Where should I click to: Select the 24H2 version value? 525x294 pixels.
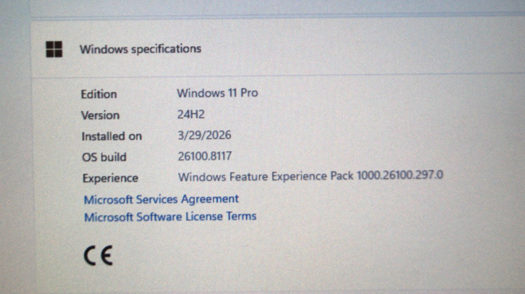click(x=191, y=114)
